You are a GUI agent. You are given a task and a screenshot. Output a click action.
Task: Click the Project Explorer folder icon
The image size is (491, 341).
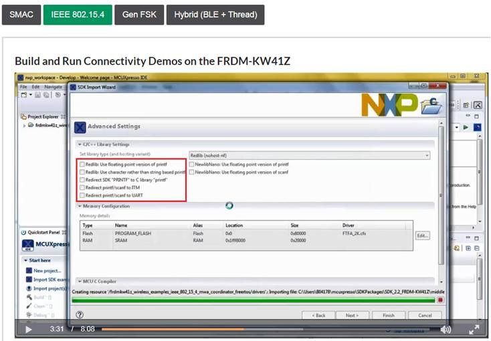point(23,116)
